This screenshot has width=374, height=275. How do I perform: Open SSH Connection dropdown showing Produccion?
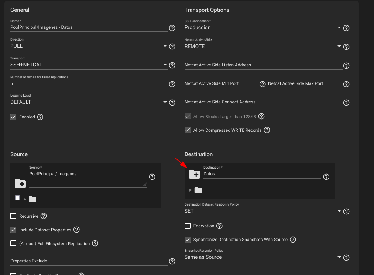coord(263,27)
